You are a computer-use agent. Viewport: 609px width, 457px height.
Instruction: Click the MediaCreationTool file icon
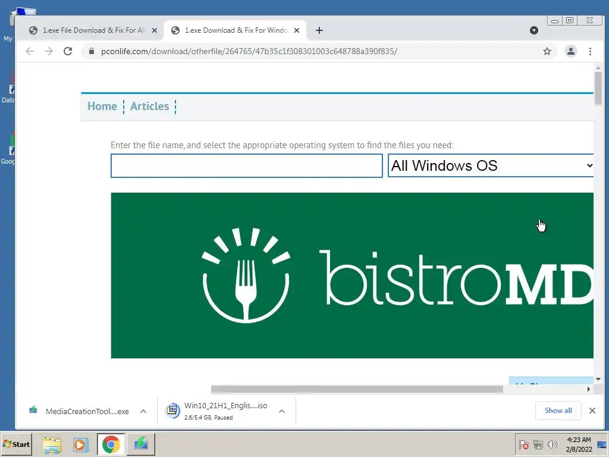tap(33, 410)
